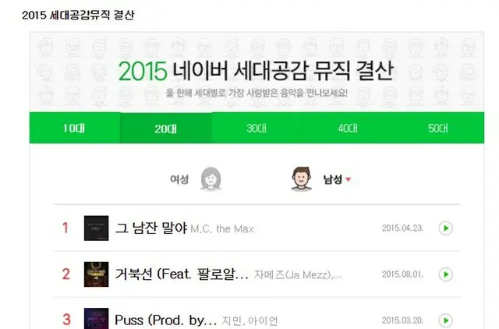
Task: Toggle the 여성 gender filter
Action: click(x=179, y=179)
